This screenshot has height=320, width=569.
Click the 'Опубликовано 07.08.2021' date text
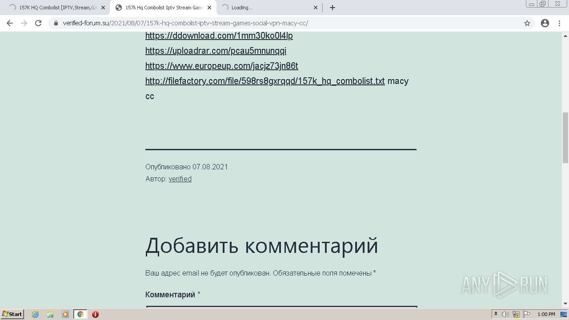[187, 167]
